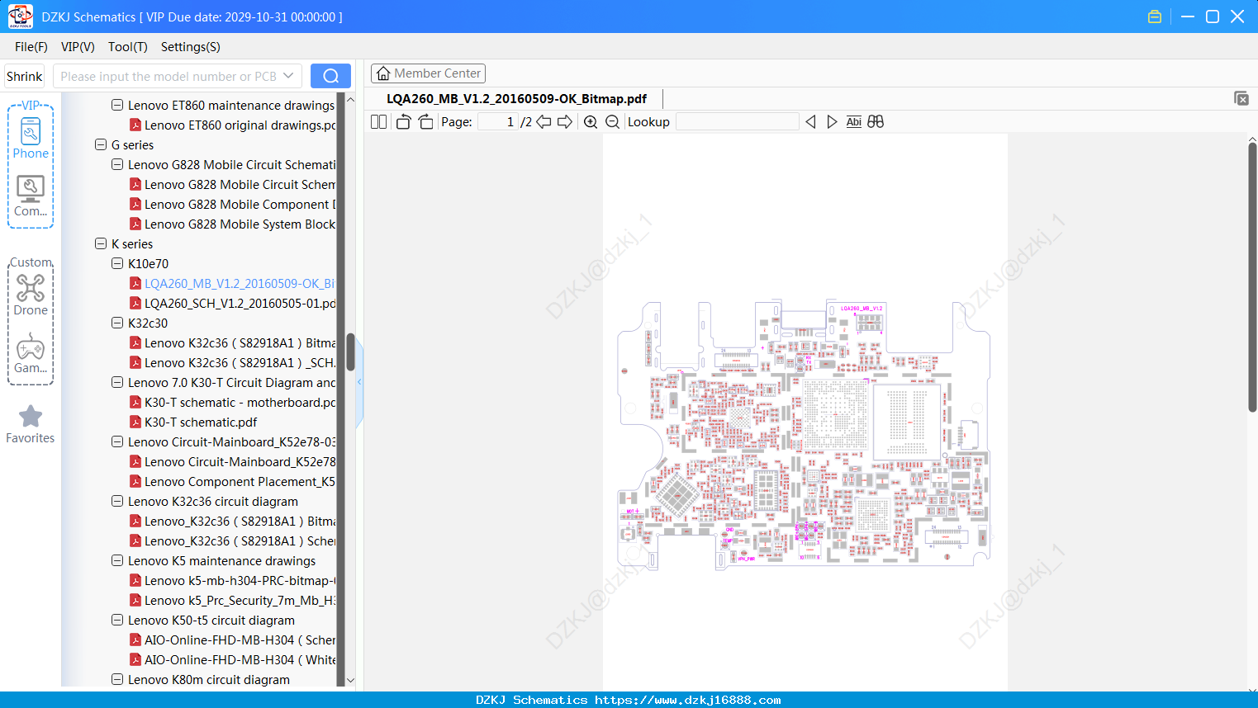Collapse the G series tree node

(101, 144)
